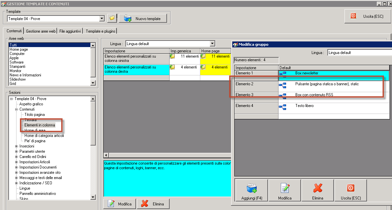Image resolution: width=392 pixels, height=210 pixels.
Task: Click Box con contenuto RSS element icon
Action: [x=282, y=96]
